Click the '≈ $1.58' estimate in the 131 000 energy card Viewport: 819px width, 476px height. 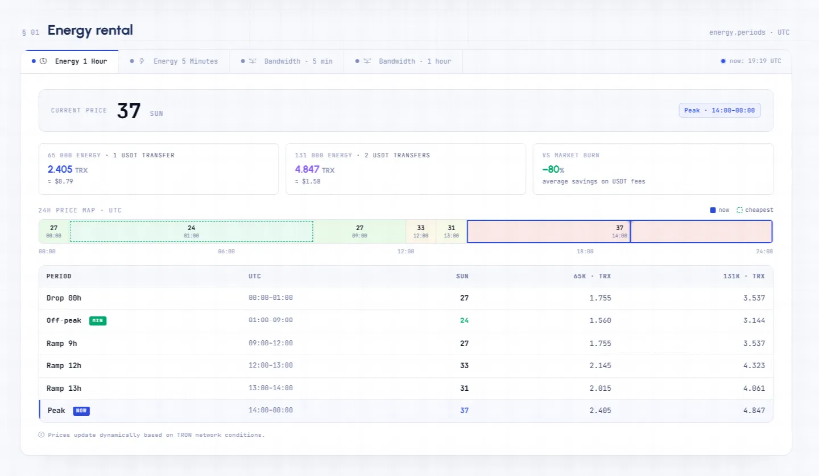[308, 181]
